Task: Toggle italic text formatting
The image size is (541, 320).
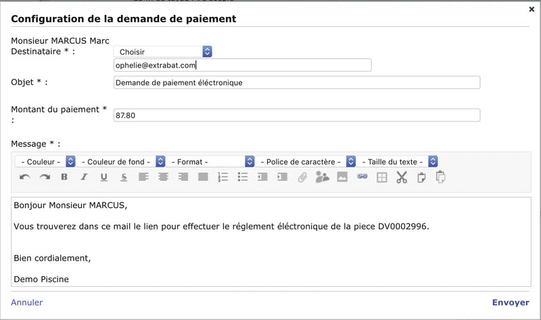Action: point(84,178)
